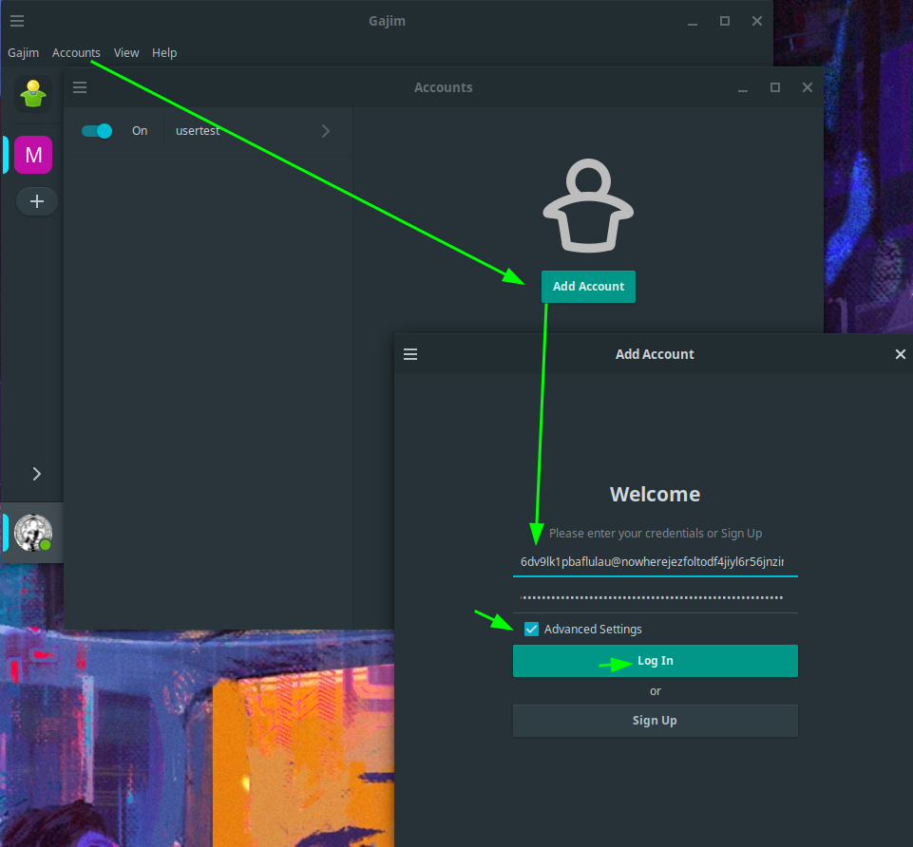Open the Gajim menu in the menu bar
Image resolution: width=913 pixels, height=847 pixels.
point(24,52)
